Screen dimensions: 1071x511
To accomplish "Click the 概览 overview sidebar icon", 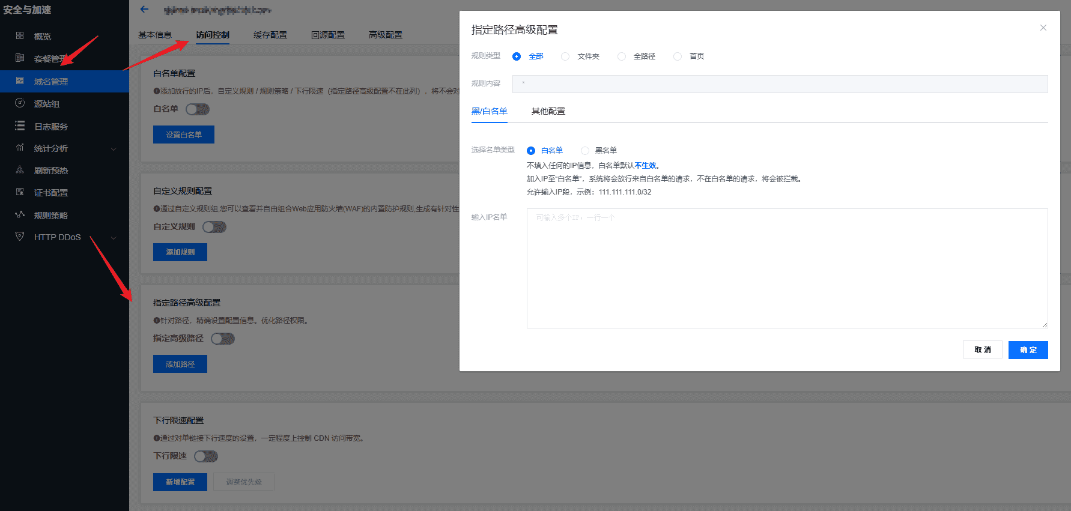I will click(20, 36).
